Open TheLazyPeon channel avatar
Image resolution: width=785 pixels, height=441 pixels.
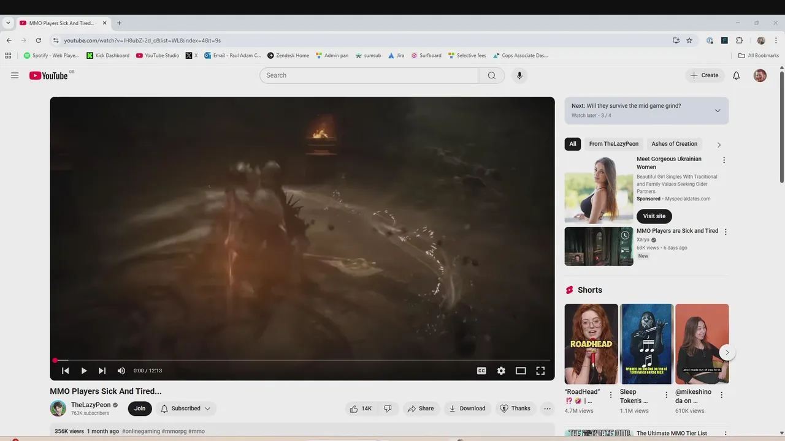(58, 409)
